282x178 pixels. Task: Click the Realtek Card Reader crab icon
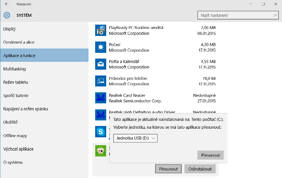point(101,98)
